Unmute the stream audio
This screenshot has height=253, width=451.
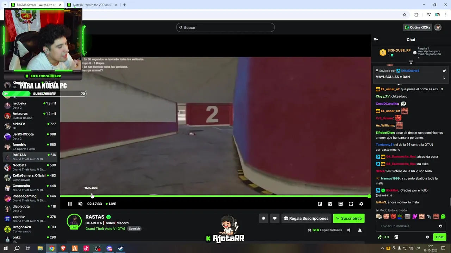(80, 204)
